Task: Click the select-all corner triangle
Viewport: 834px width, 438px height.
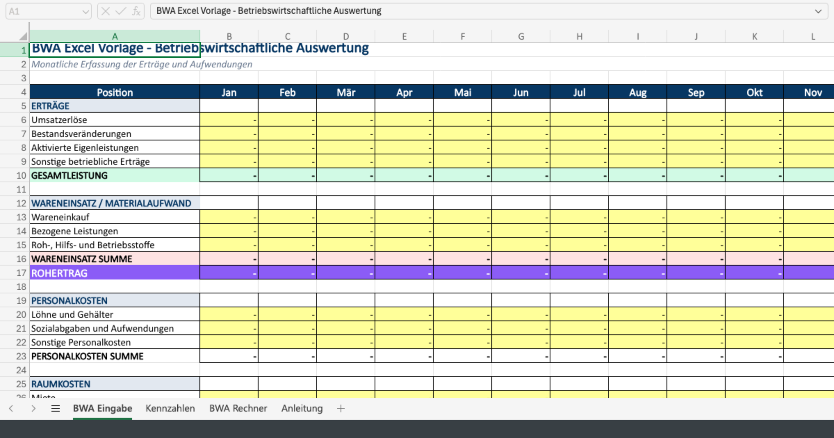Action: [x=23, y=36]
